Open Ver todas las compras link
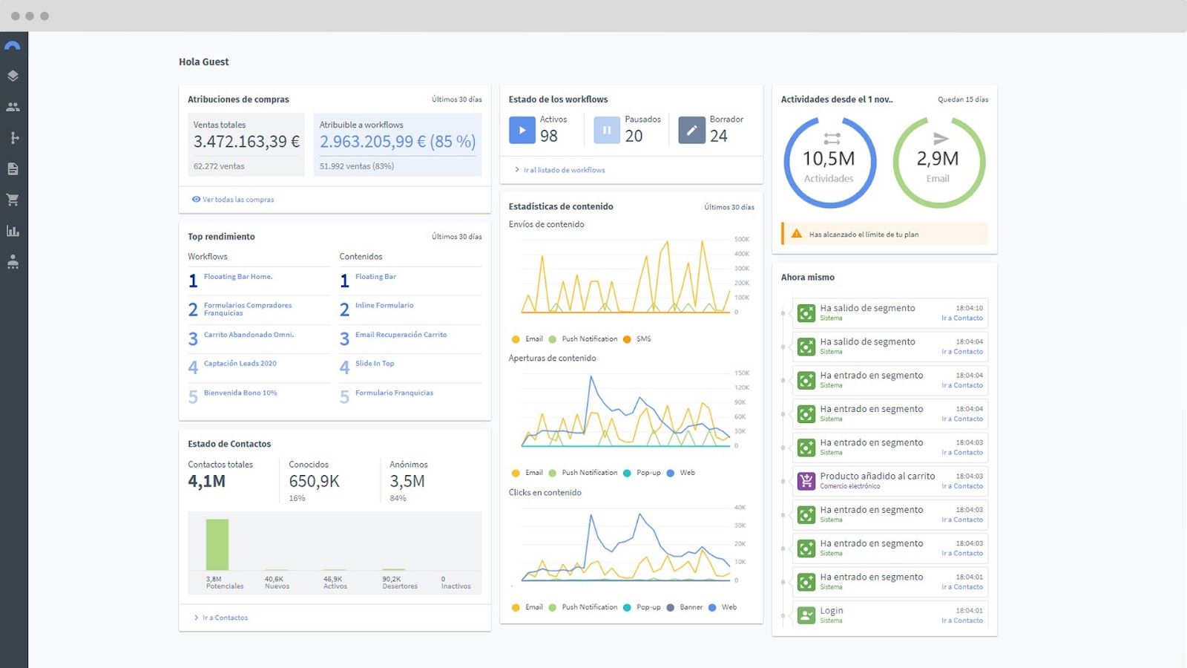Image resolution: width=1187 pixels, height=668 pixels. pyautogui.click(x=233, y=200)
